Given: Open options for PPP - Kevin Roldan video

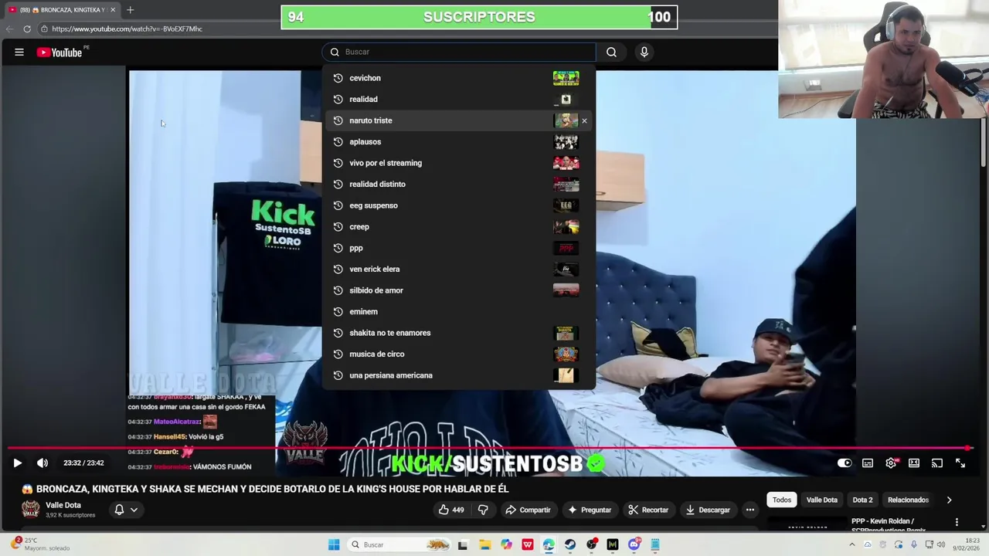Looking at the screenshot, I should 957,522.
